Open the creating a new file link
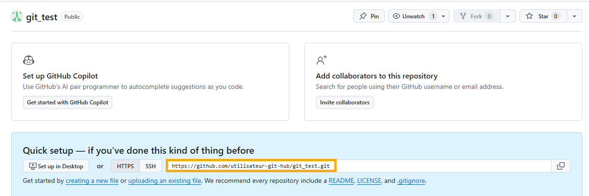The height and width of the screenshot is (196, 589). point(92,181)
